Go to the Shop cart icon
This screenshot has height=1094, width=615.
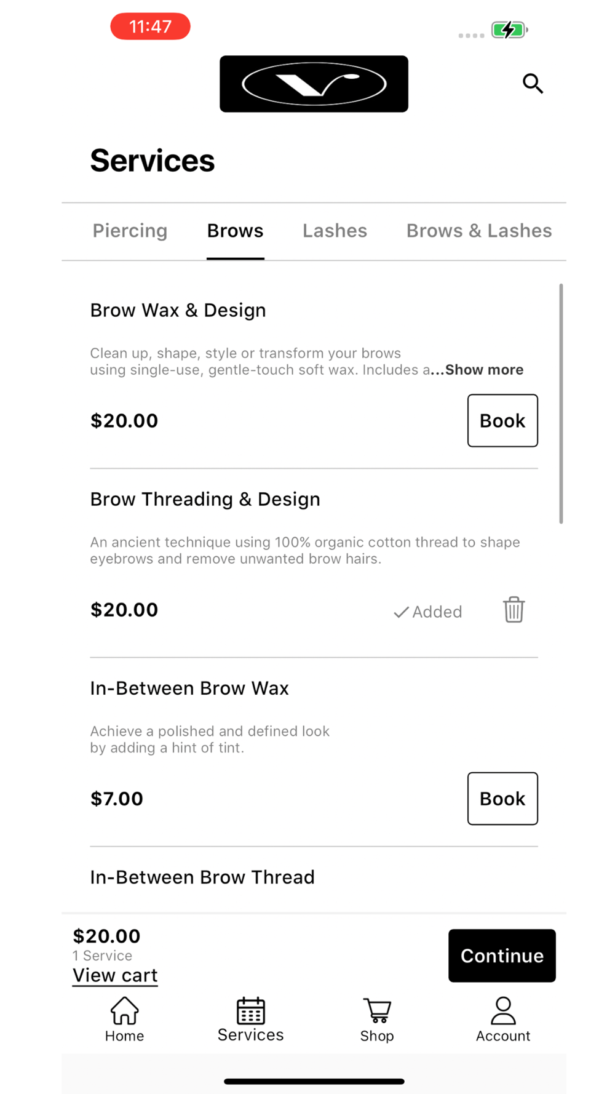click(x=377, y=1011)
